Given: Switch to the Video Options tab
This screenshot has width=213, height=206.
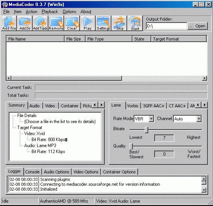Looking at the screenshot, I should tap(86, 172).
